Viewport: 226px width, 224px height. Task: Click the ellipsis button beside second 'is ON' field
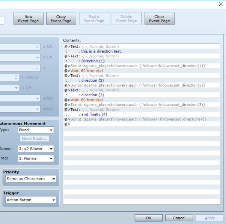pos(38,57)
